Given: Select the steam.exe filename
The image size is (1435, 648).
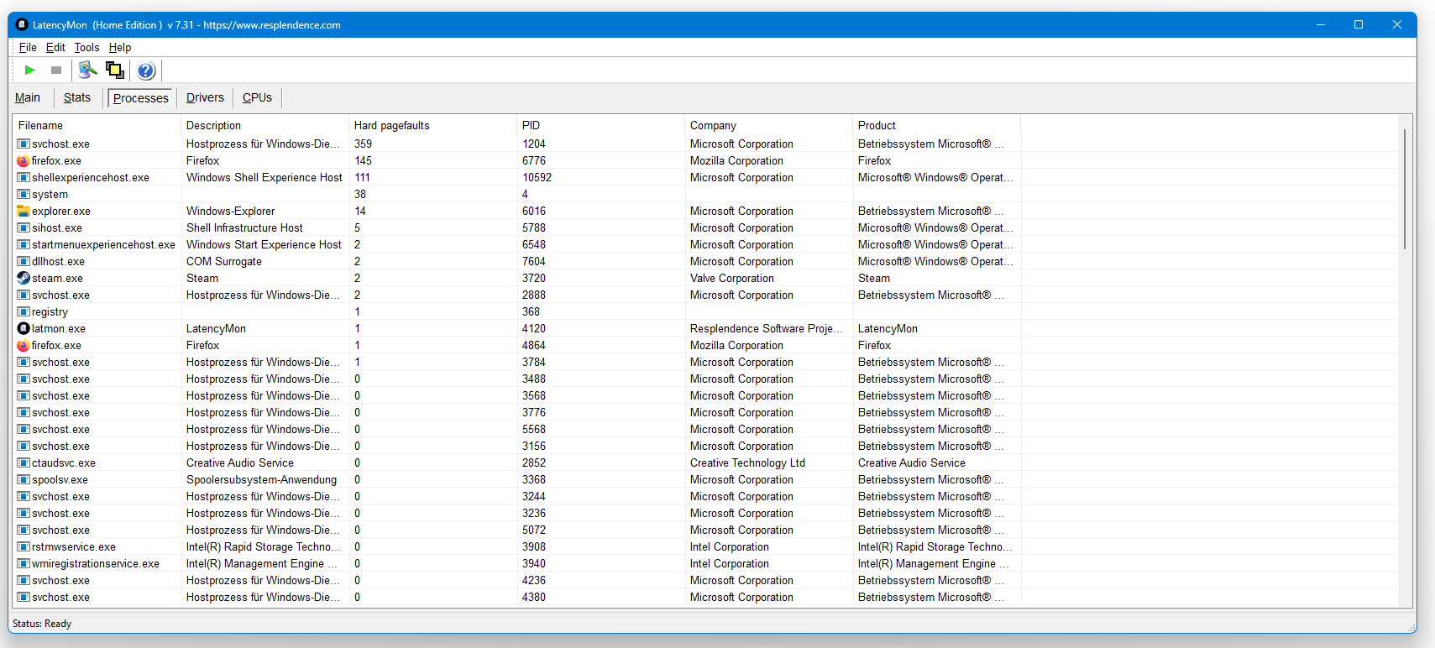Looking at the screenshot, I should (57, 279).
